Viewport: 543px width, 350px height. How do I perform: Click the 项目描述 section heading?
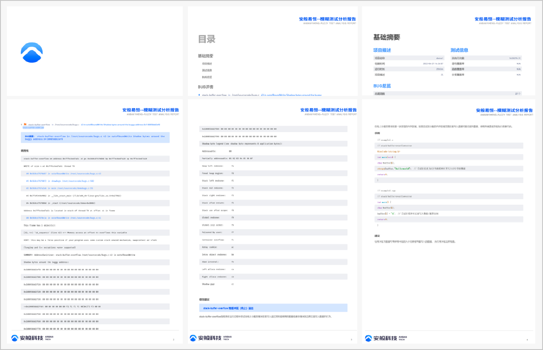pyautogui.click(x=382, y=50)
